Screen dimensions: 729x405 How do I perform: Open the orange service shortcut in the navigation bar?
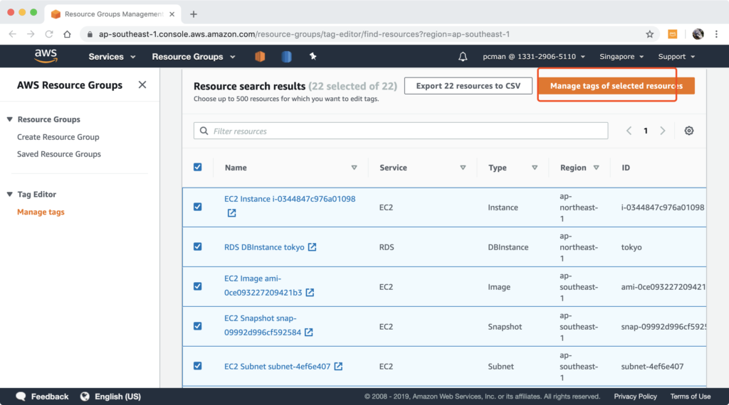coord(260,57)
